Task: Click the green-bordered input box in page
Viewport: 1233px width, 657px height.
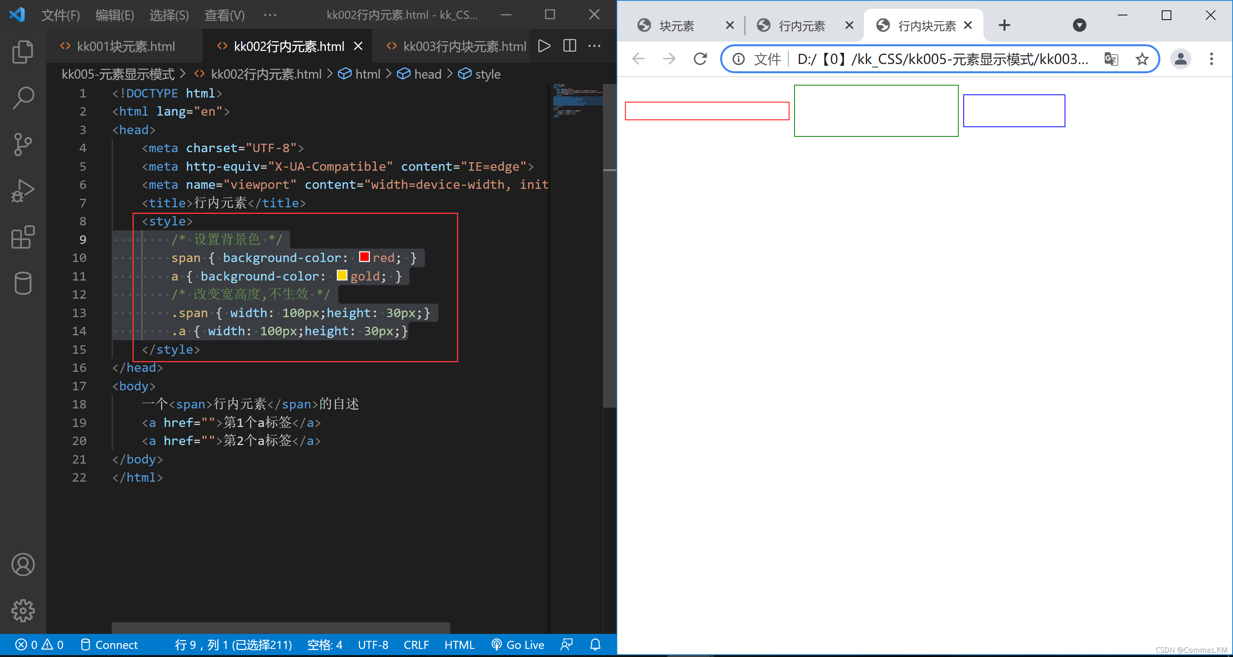Action: pos(876,111)
